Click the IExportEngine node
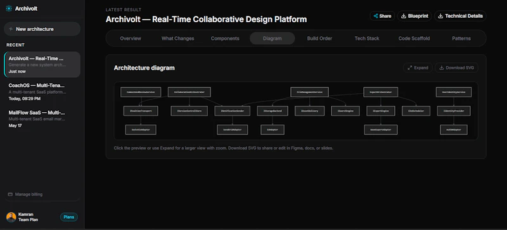Image resolution: width=507 pixels, height=230 pixels. tap(381, 111)
